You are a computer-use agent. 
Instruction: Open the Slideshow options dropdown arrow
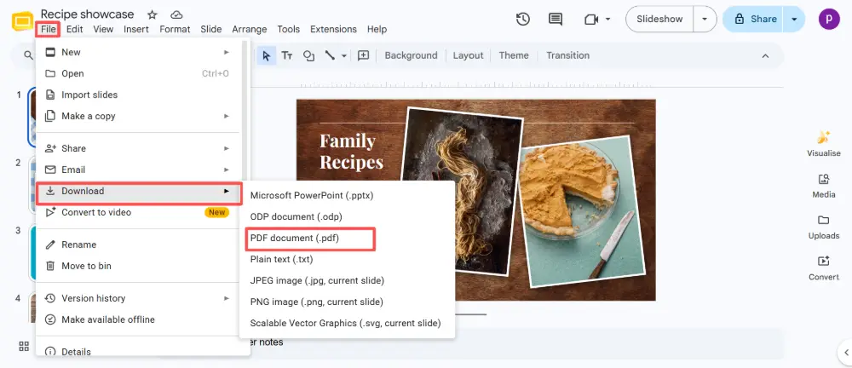(x=705, y=19)
